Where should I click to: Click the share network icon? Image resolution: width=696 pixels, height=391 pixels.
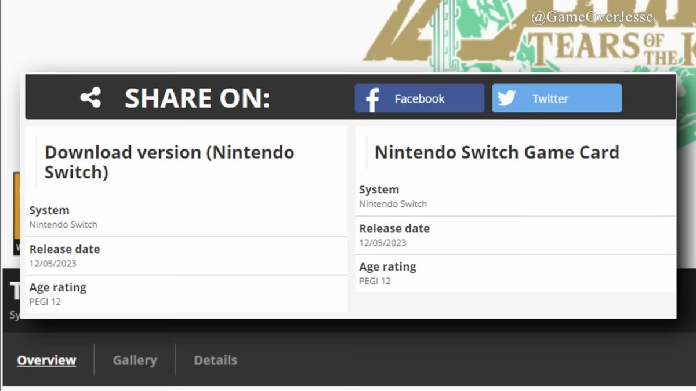pyautogui.click(x=90, y=97)
